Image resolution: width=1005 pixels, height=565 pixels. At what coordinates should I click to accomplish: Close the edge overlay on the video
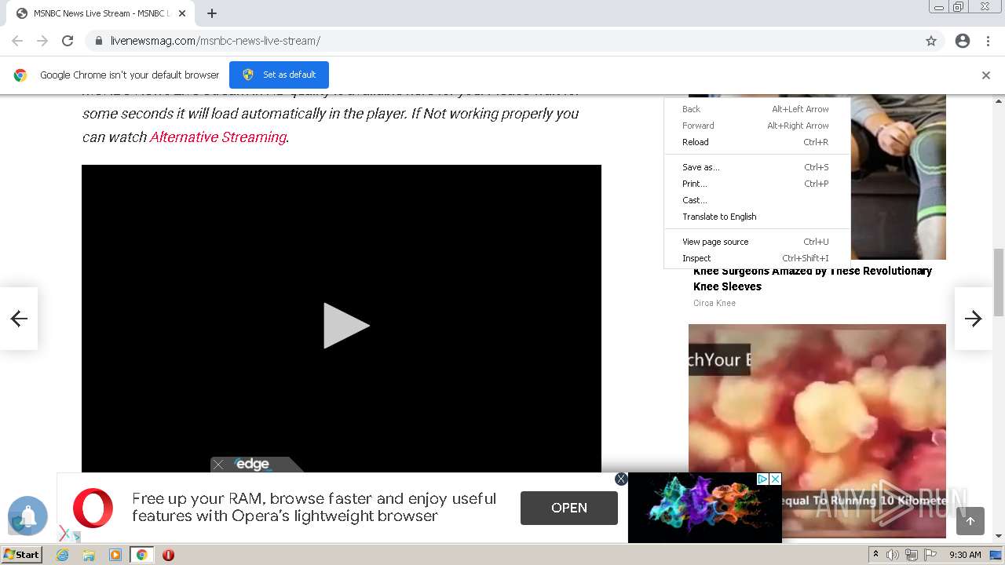tap(218, 465)
